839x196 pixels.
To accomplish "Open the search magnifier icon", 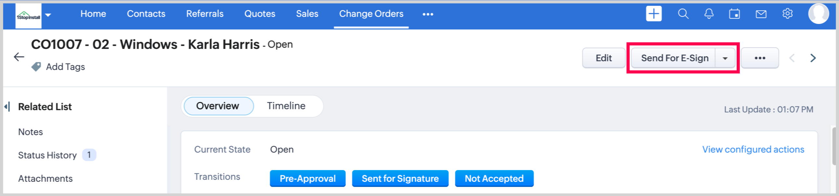I will tap(683, 14).
